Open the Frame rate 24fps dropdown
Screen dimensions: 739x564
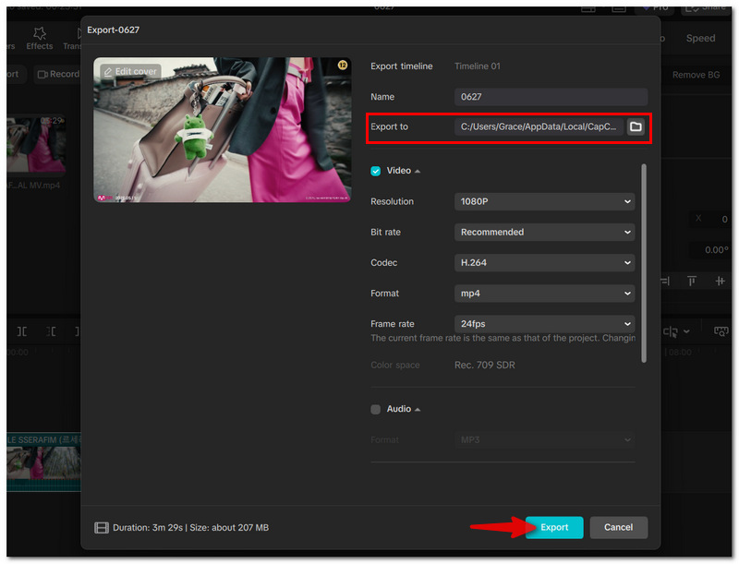[544, 324]
